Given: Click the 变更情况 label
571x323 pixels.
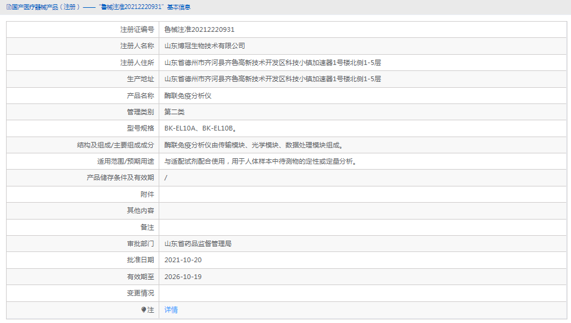Looking at the screenshot, I should [x=141, y=293].
